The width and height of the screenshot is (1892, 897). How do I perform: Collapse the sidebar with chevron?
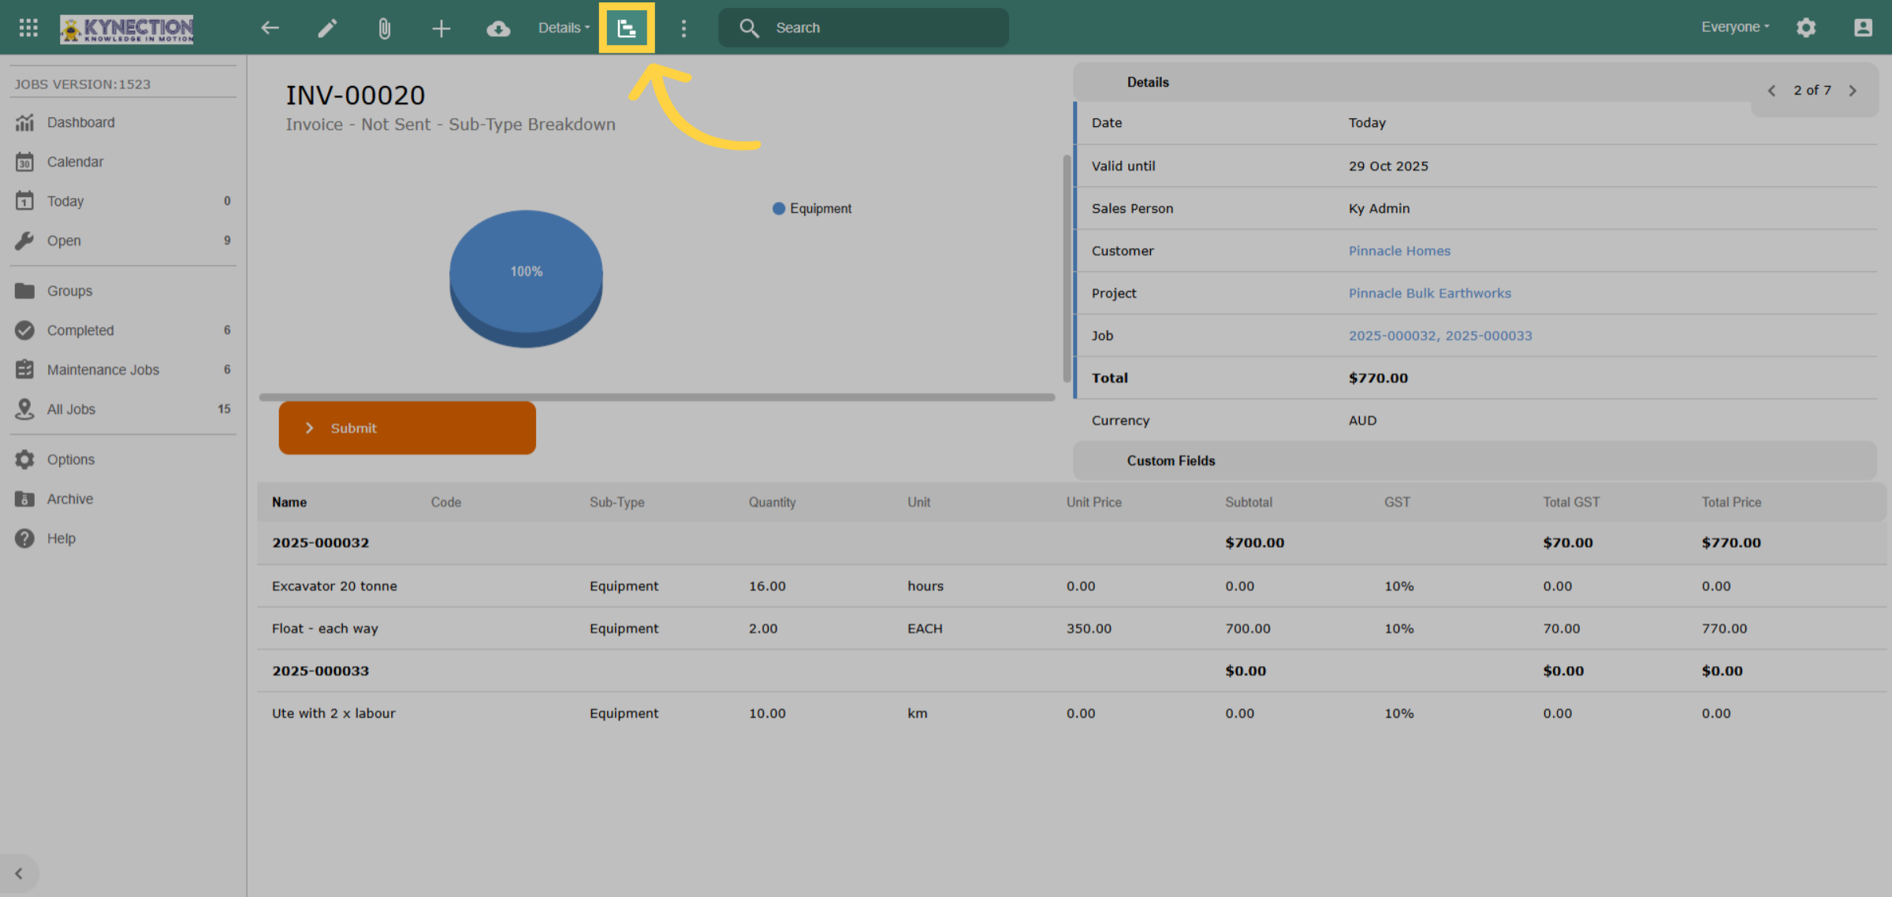[x=19, y=873]
